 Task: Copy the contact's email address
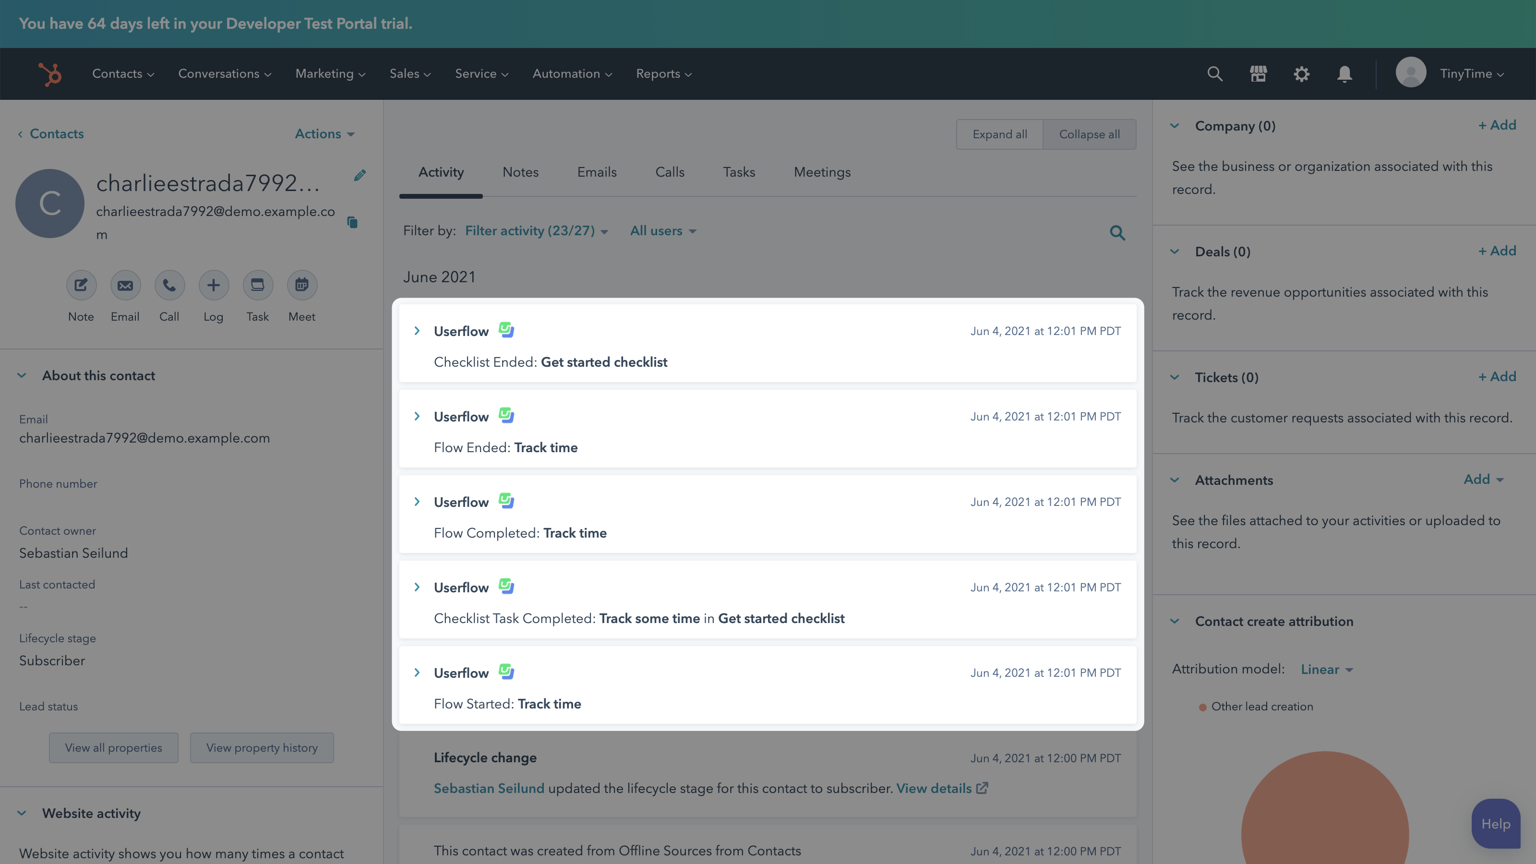coord(352,221)
